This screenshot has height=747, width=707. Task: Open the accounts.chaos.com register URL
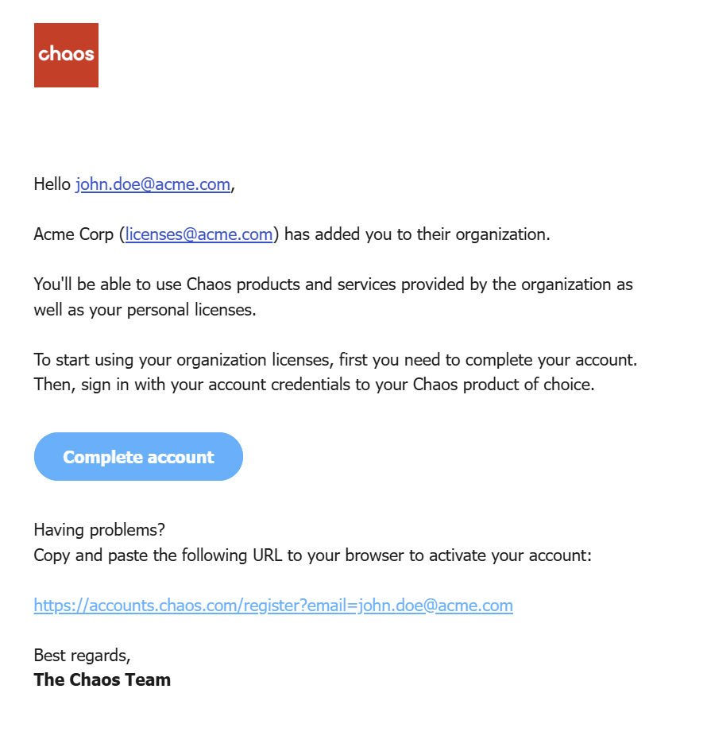click(x=273, y=606)
